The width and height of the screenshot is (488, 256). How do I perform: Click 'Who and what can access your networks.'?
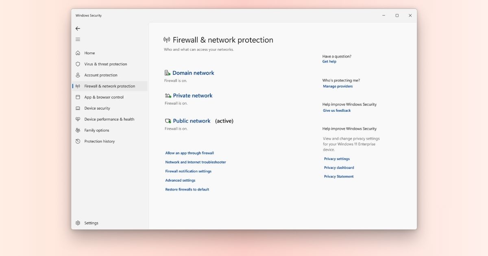[199, 50]
